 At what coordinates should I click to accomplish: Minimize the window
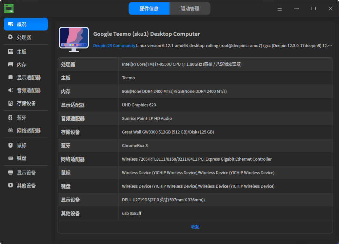click(x=296, y=8)
